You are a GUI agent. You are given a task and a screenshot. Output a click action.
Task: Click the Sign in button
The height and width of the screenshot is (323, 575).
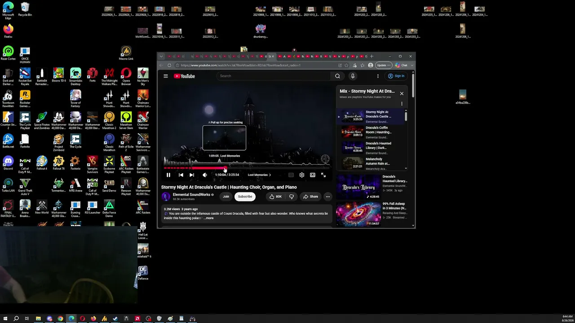click(397, 76)
